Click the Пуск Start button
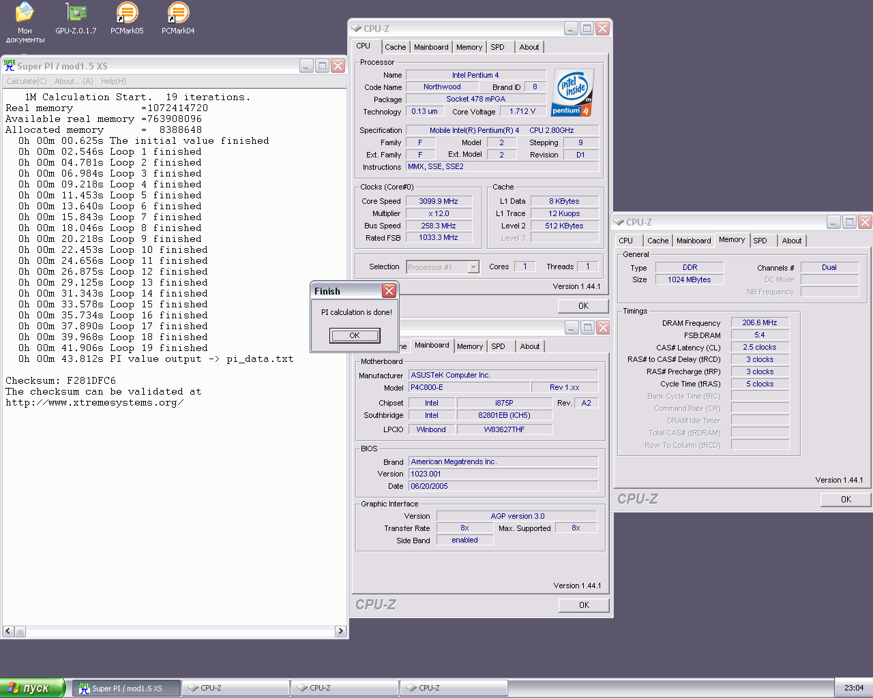This screenshot has width=873, height=698. (32, 688)
